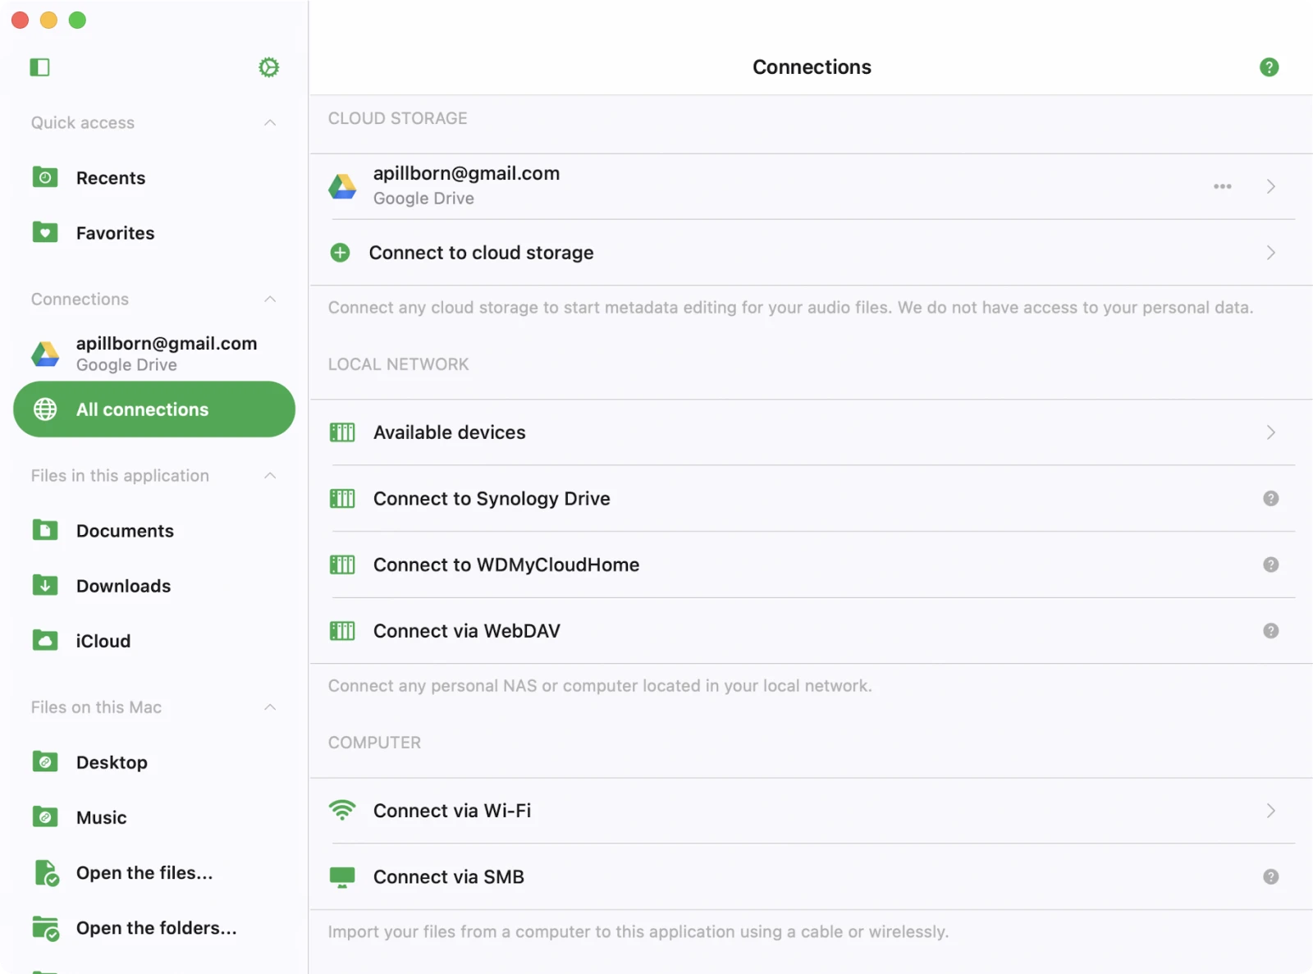The image size is (1313, 974).
Task: Open Available devices list
Action: pyautogui.click(x=449, y=432)
